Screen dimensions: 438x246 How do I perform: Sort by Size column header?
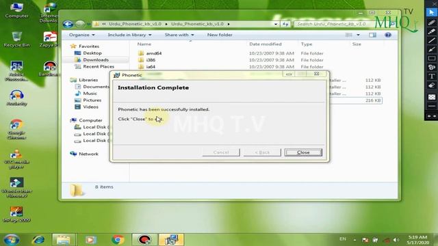(357, 44)
